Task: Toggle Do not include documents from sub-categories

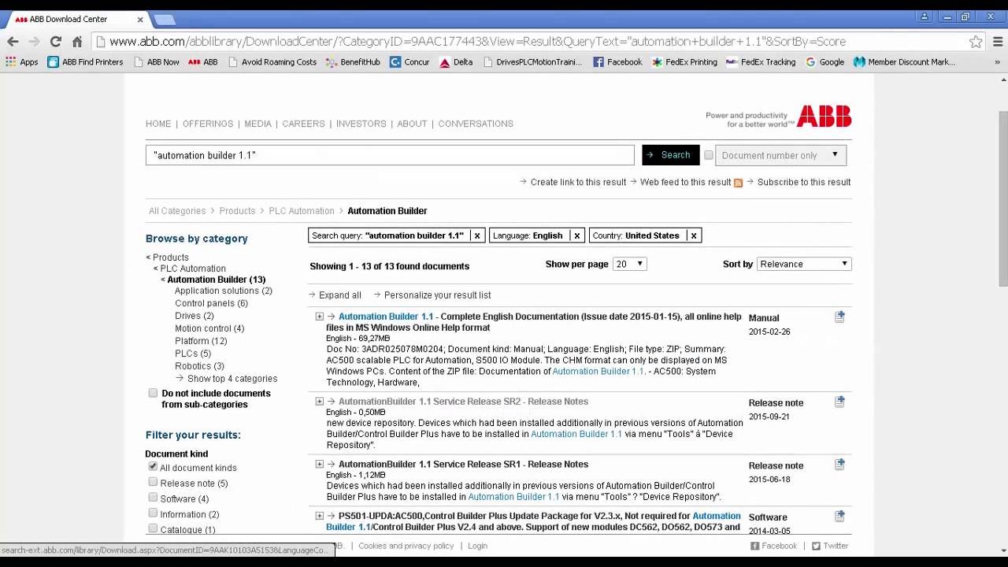Action: click(x=153, y=393)
